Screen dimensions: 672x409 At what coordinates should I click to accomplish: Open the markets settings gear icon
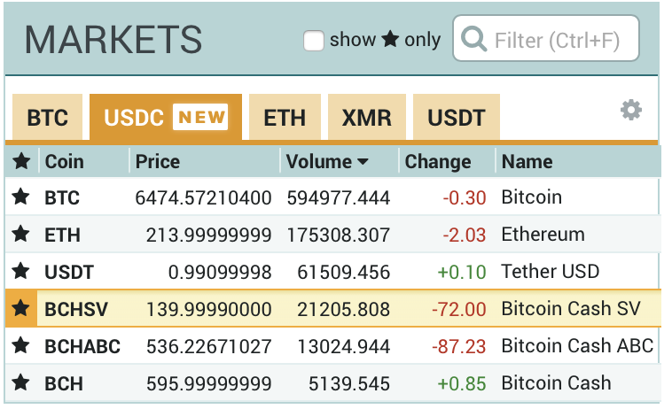pyautogui.click(x=631, y=111)
